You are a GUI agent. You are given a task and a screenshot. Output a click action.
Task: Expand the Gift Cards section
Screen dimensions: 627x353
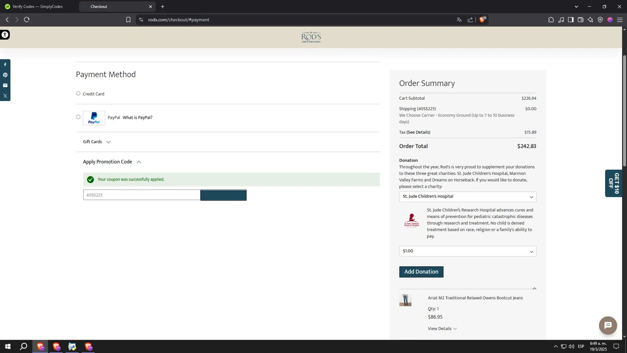(x=97, y=142)
